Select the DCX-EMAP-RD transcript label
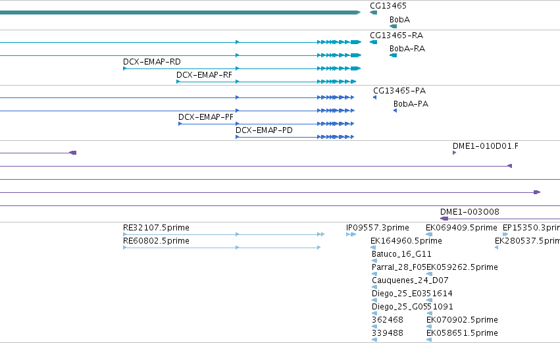 (152, 62)
